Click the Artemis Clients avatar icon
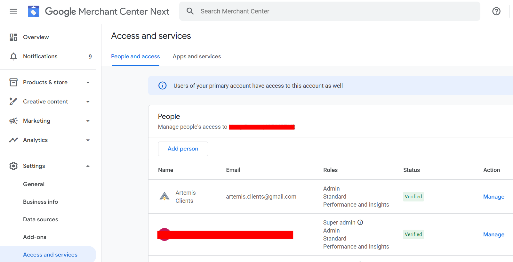 (164, 196)
